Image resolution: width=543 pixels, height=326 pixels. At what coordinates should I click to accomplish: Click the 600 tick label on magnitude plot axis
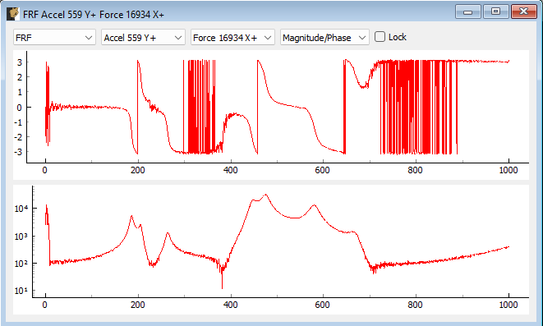coord(323,305)
